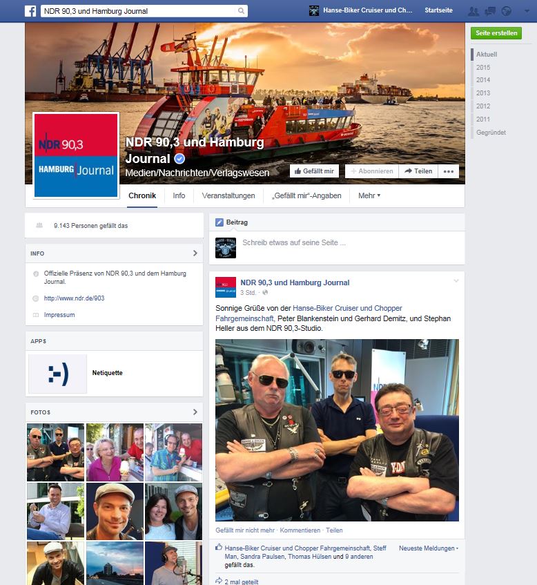Click Kommentieren under post
The width and height of the screenshot is (537, 585).
tap(300, 530)
